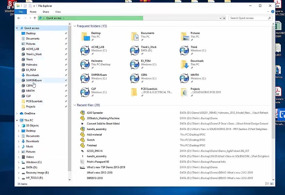The width and height of the screenshot is (285, 195).
Task: Open the EX_PDM folder tile
Action: [x=143, y=64]
